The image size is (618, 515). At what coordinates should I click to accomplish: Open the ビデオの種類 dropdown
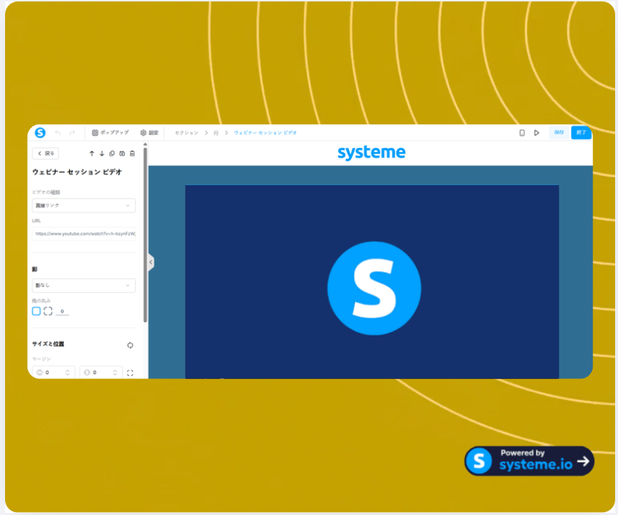point(83,205)
